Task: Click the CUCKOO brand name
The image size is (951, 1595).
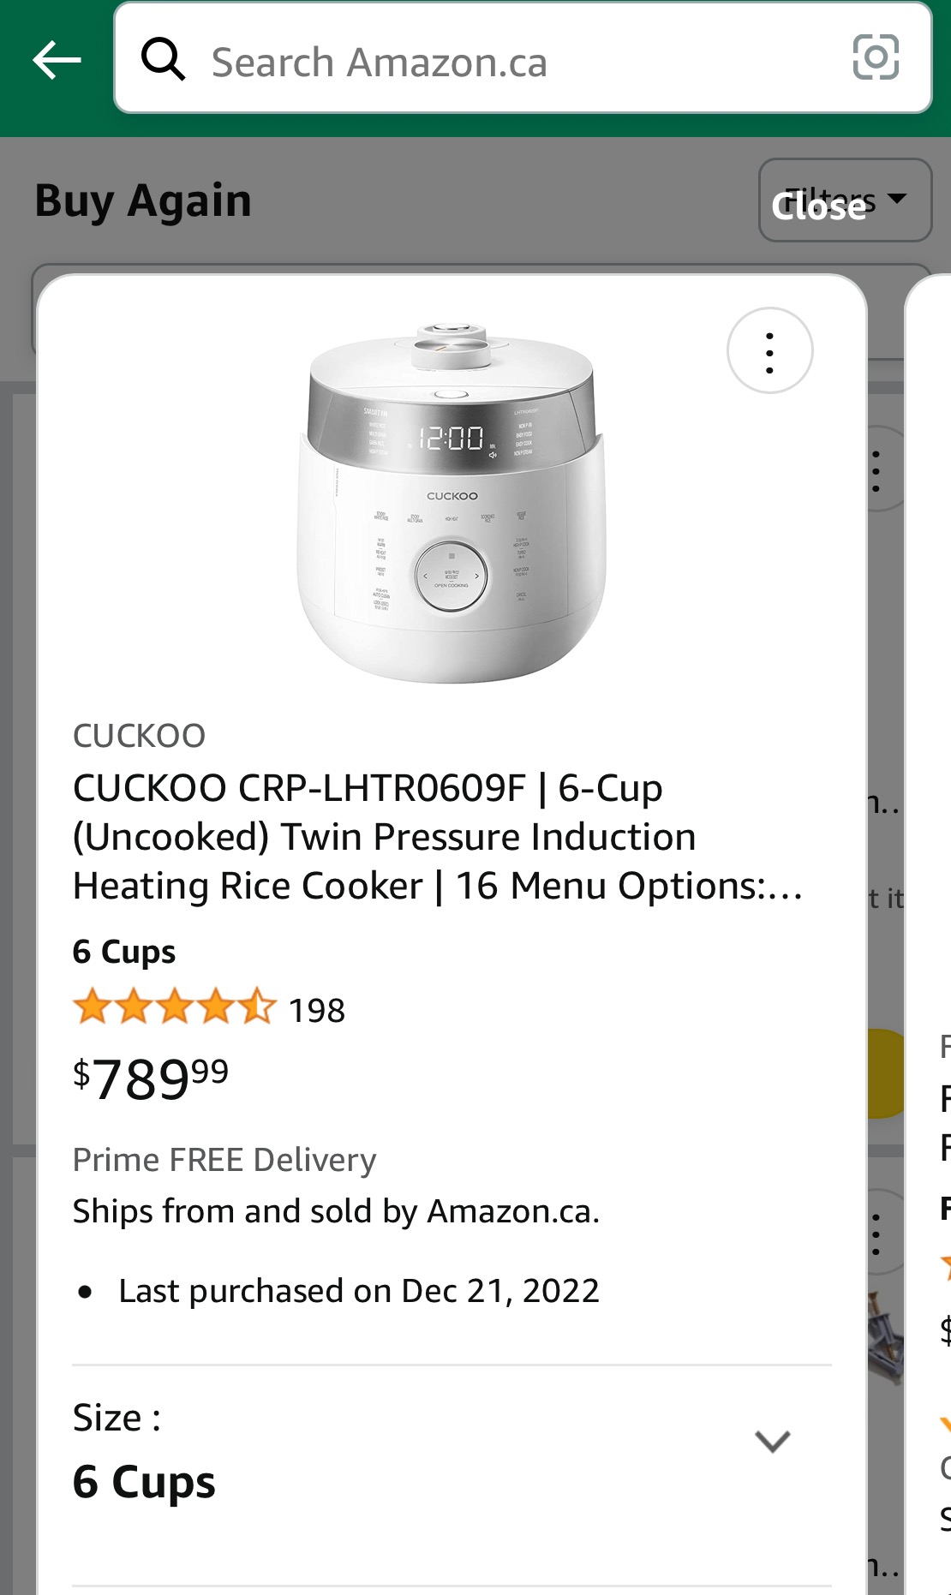Action: [x=139, y=736]
